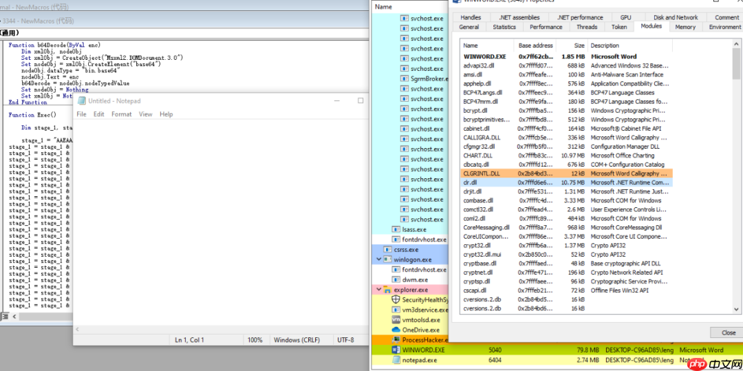Click Windows (CRLF) in Notepad's status bar
743x371 pixels.
pyautogui.click(x=297, y=340)
